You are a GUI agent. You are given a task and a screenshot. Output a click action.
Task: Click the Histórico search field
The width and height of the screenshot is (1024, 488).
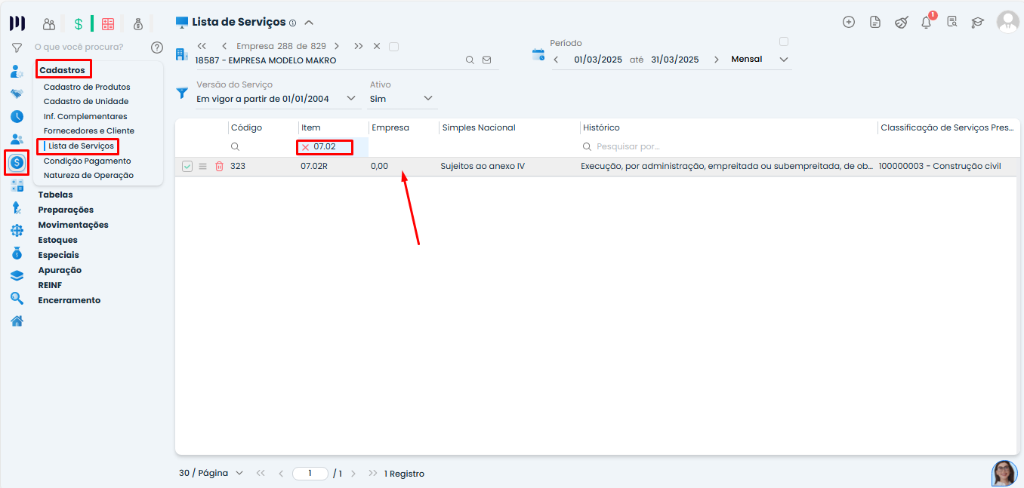click(725, 146)
